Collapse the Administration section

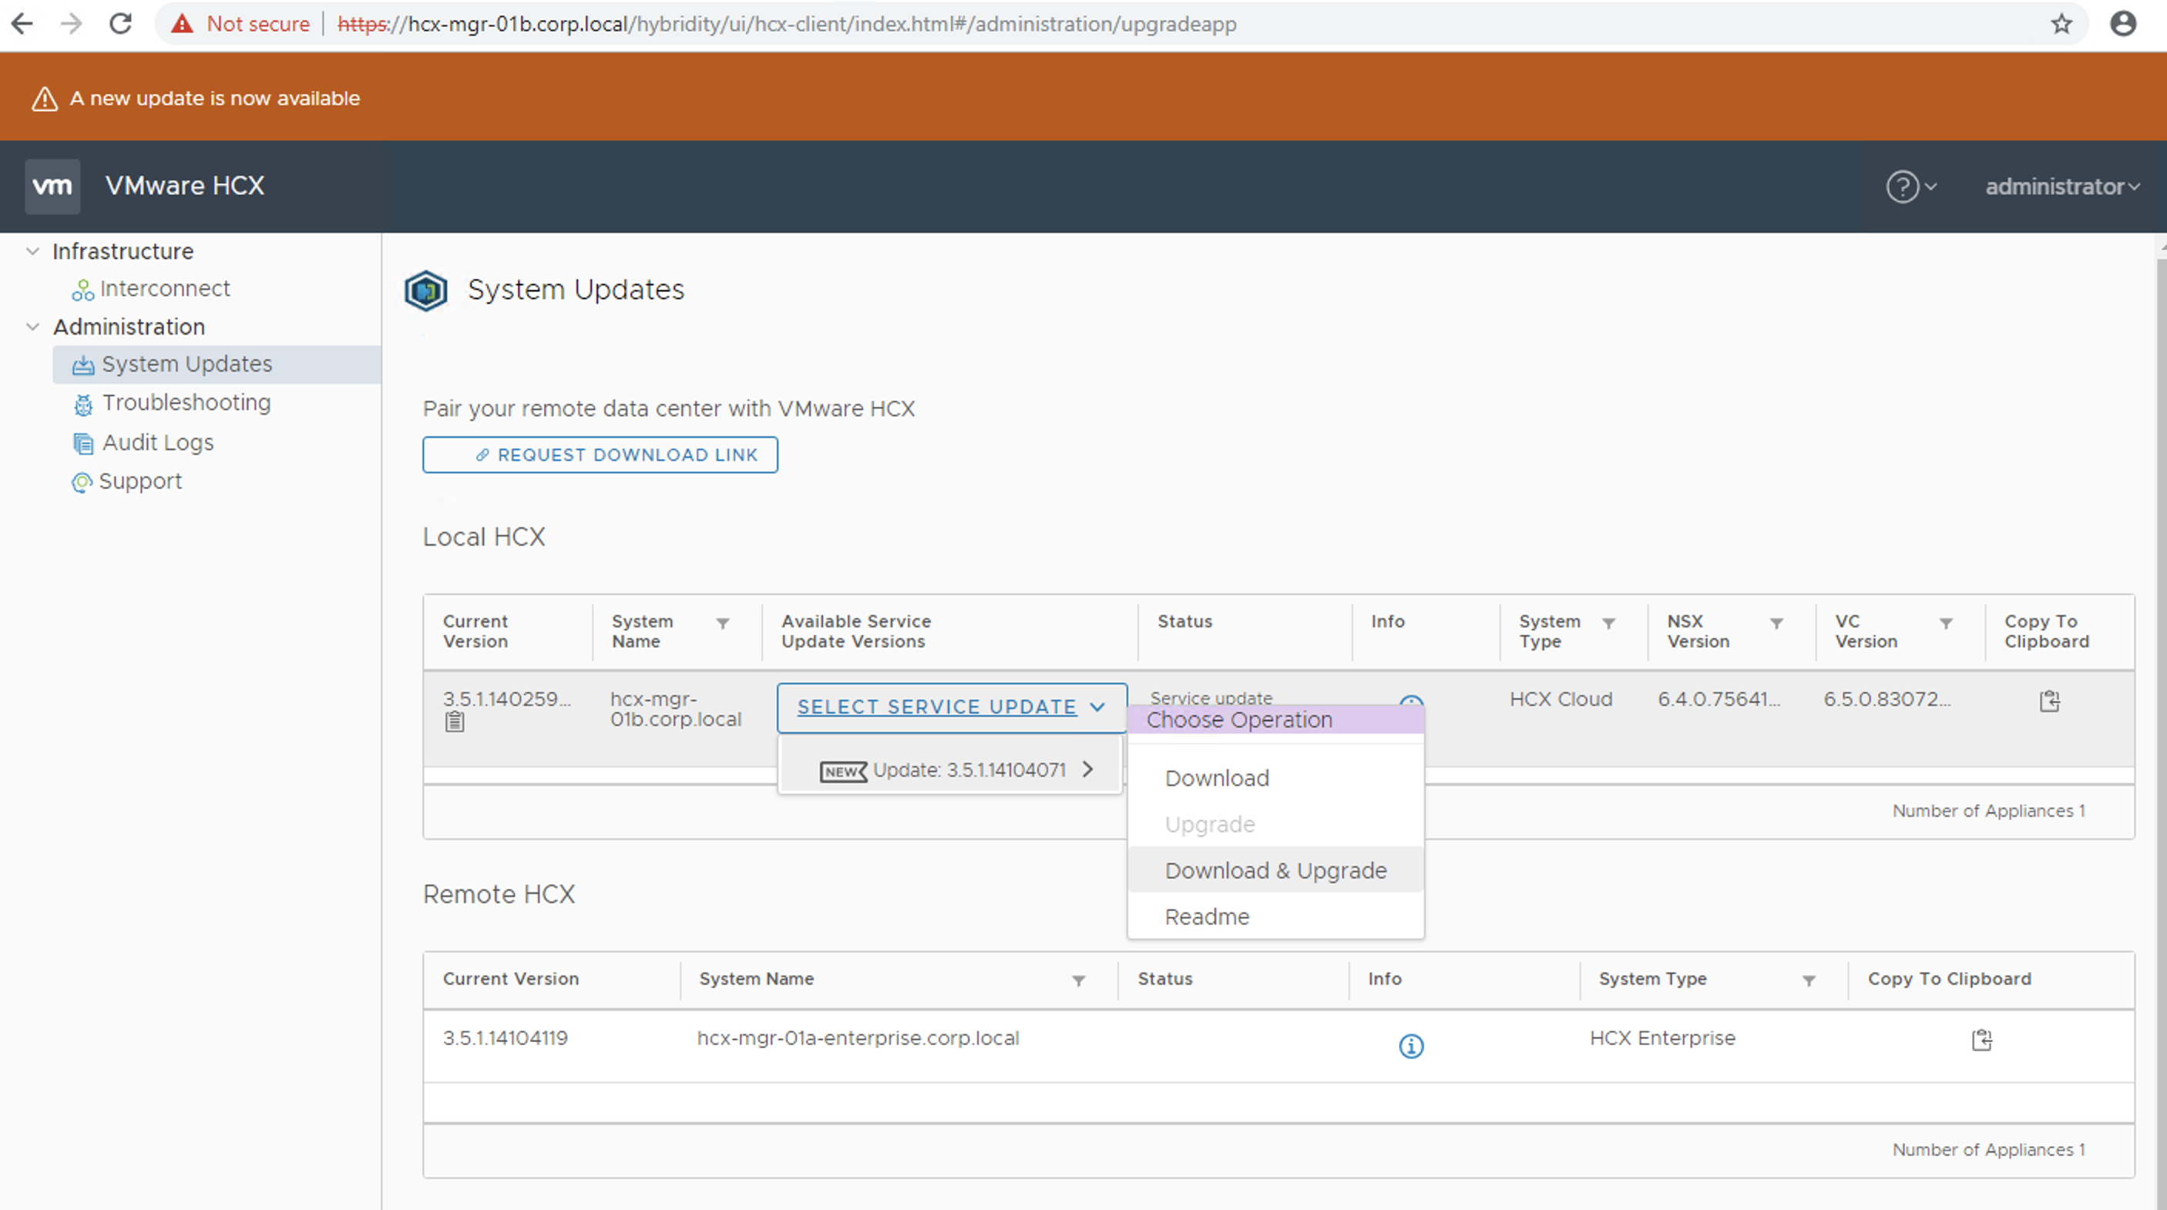(x=33, y=327)
